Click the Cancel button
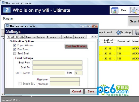 [77, 91]
